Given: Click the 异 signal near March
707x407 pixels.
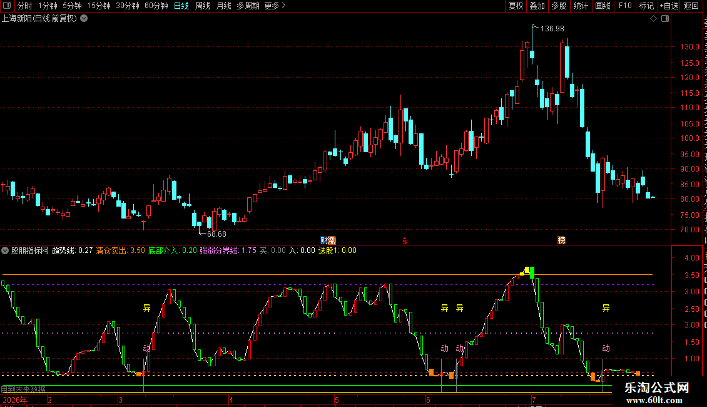Looking at the screenshot, I should tap(146, 308).
